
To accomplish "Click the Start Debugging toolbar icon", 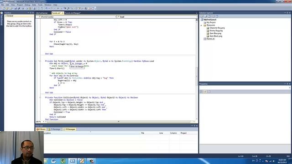I will pos(58,8).
